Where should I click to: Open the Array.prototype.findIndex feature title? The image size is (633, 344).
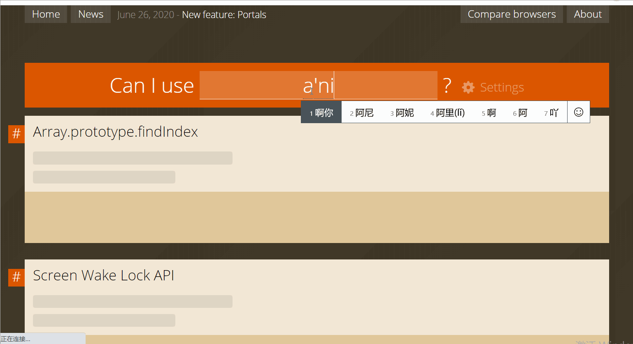pyautogui.click(x=115, y=132)
